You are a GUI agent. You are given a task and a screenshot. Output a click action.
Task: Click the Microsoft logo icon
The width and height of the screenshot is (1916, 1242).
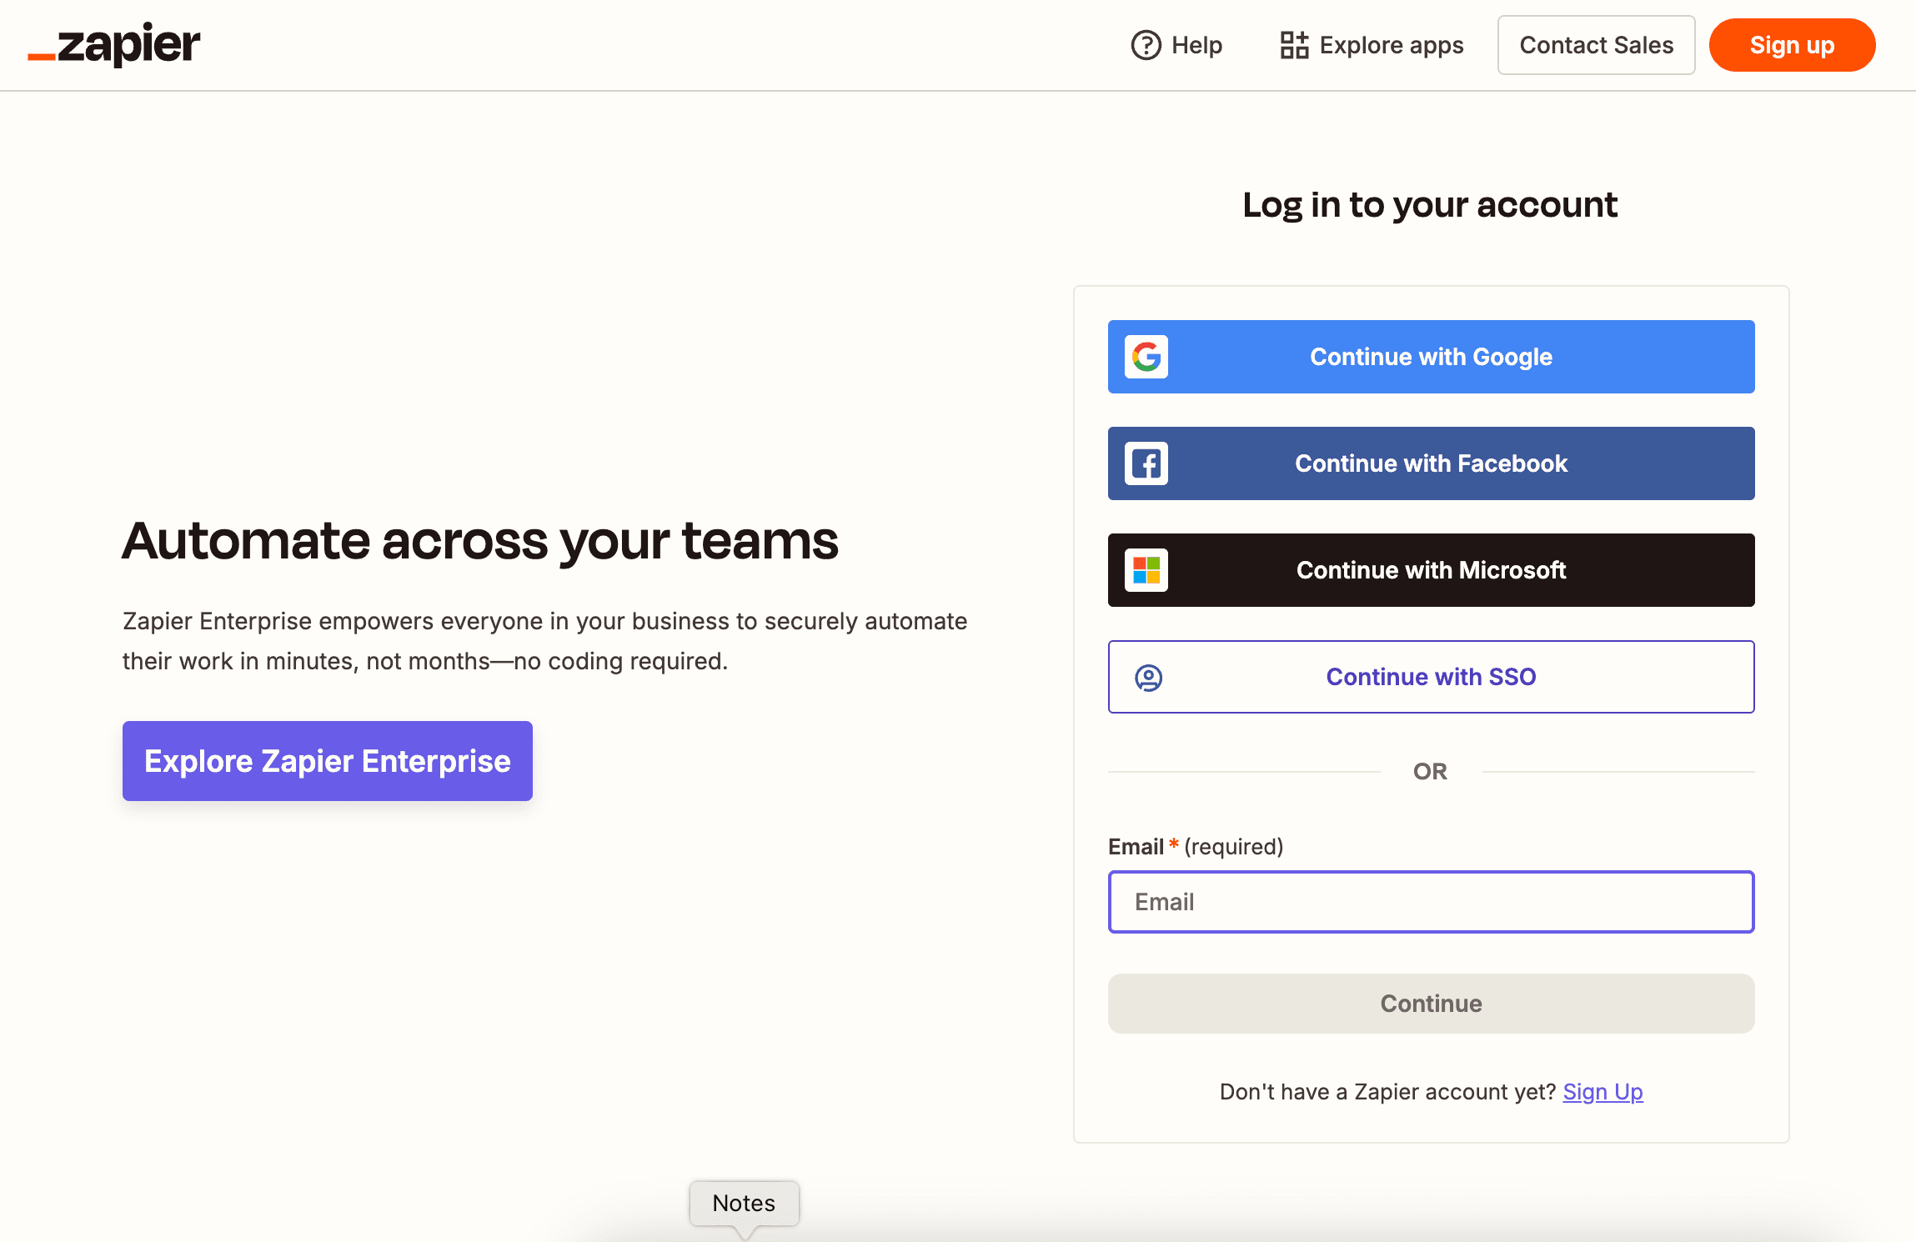click(1146, 570)
